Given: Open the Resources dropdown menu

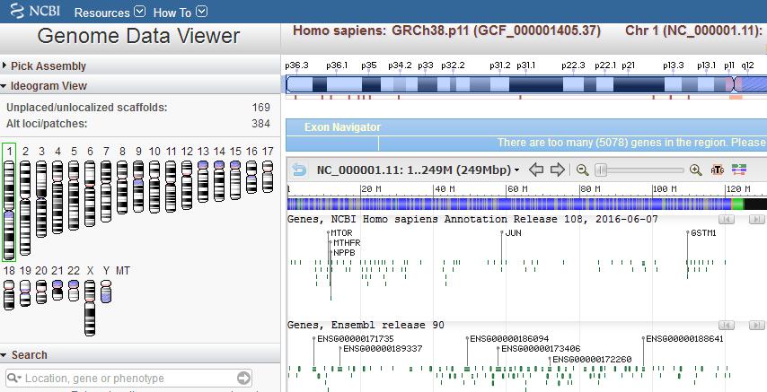Looking at the screenshot, I should tap(110, 13).
